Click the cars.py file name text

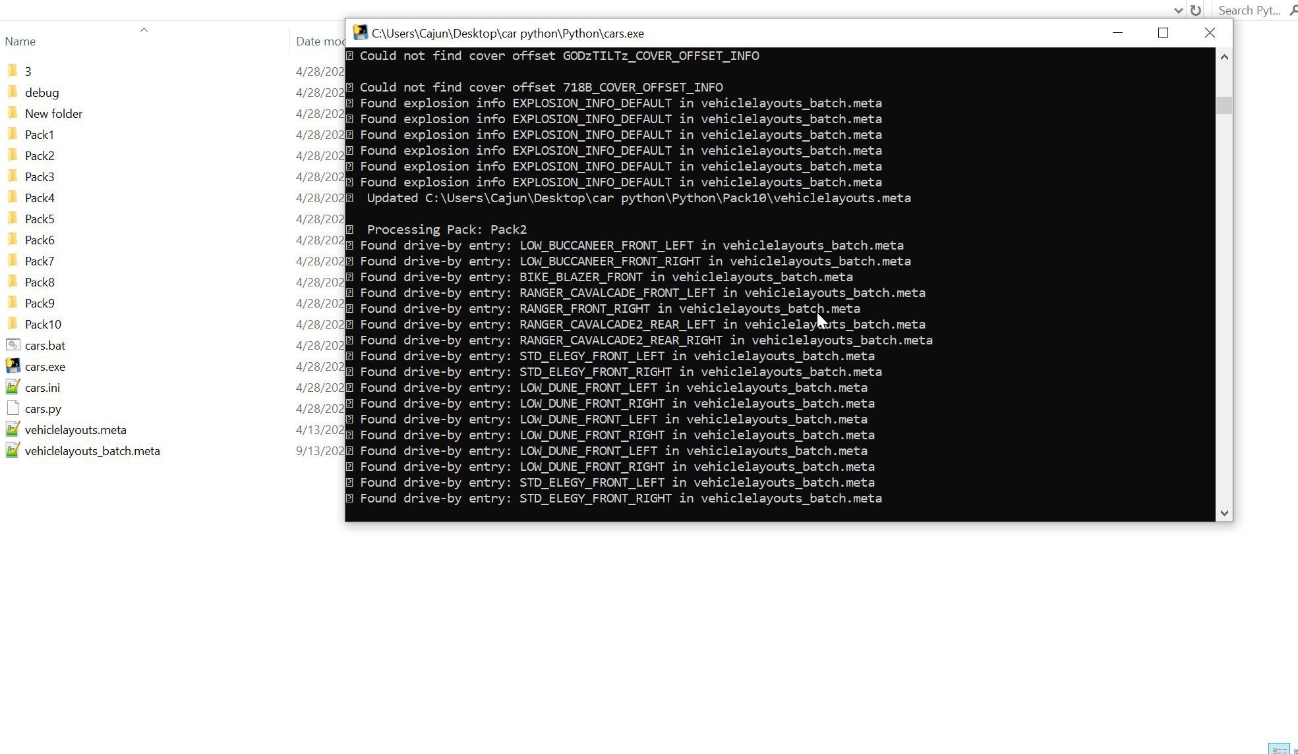(x=43, y=408)
